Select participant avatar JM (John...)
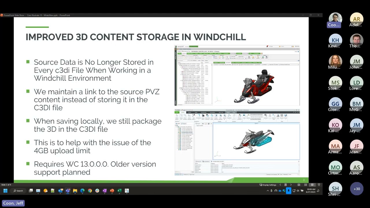The width and height of the screenshot is (370, 208). coord(356,62)
